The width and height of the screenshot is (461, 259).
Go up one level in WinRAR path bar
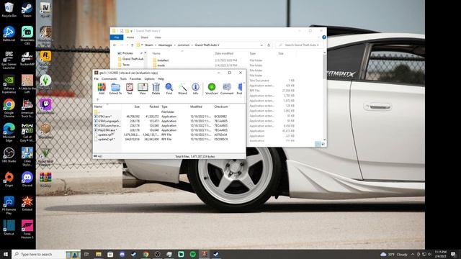[98, 99]
